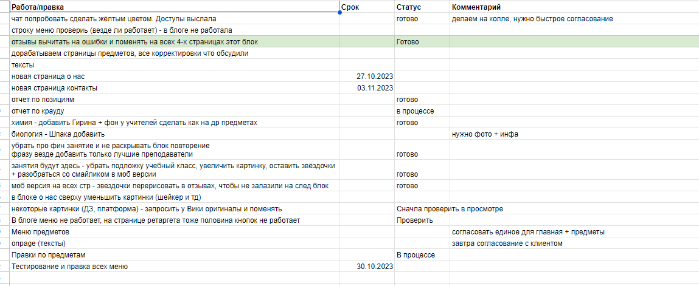This screenshot has height=286, width=699.
Task: Select cell "моб версия на всех стр"
Action: [175, 185]
